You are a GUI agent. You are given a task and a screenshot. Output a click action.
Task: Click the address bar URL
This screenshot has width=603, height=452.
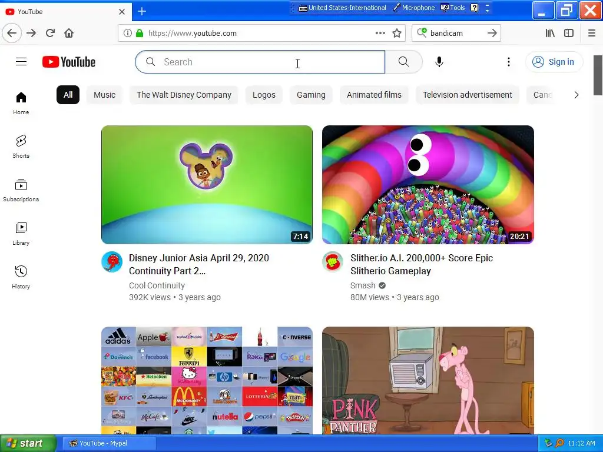point(193,33)
